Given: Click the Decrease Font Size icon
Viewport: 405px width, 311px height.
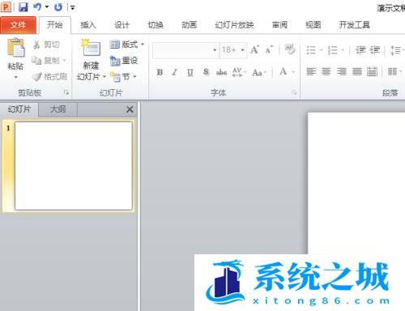Looking at the screenshot, I should click(x=269, y=49).
